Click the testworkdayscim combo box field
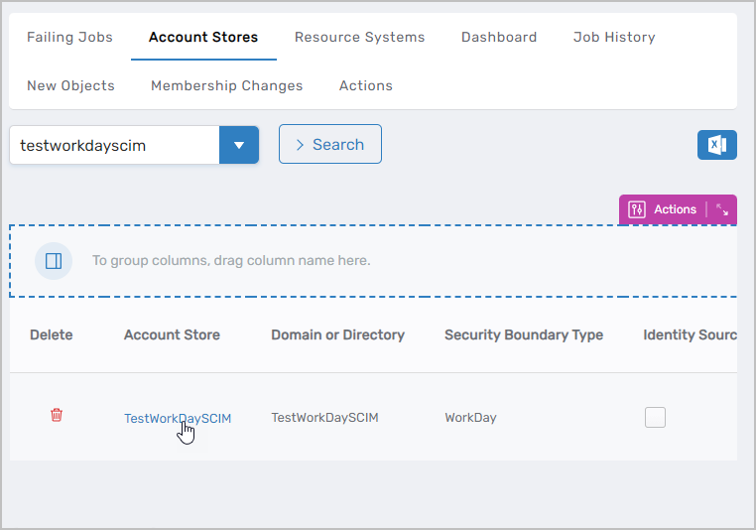The width and height of the screenshot is (756, 530). click(x=114, y=145)
